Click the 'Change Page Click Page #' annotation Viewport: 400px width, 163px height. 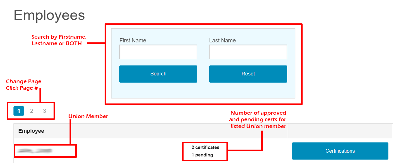click(x=23, y=85)
